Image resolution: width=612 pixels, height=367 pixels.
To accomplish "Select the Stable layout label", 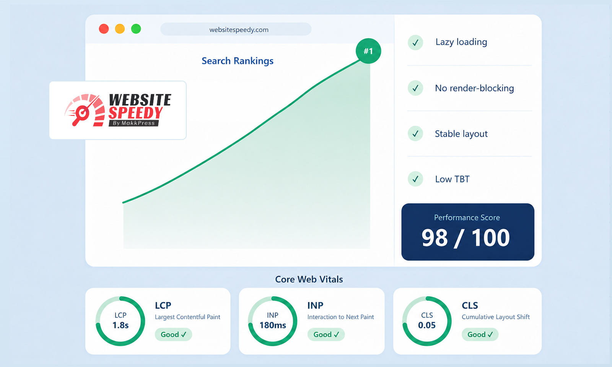I will point(461,134).
